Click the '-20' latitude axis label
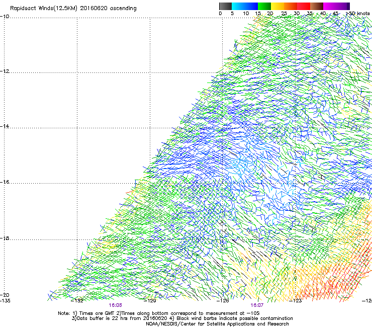The image size is (372, 327). pyautogui.click(x=5, y=295)
